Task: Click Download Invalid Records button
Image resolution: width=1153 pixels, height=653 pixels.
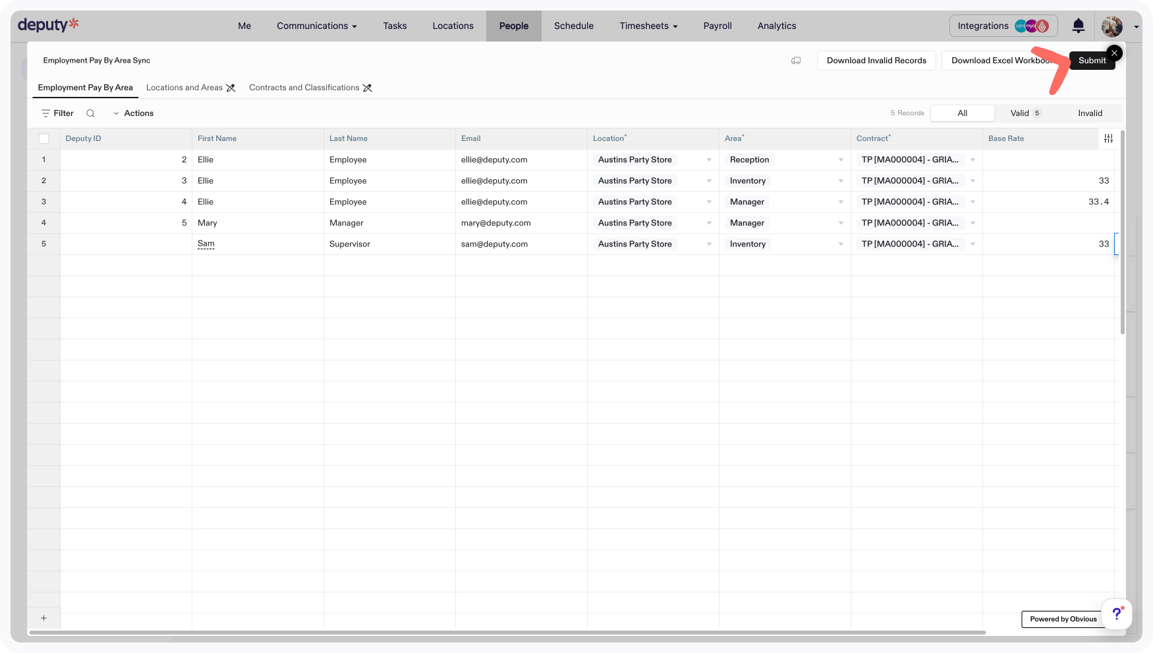Action: point(876,61)
